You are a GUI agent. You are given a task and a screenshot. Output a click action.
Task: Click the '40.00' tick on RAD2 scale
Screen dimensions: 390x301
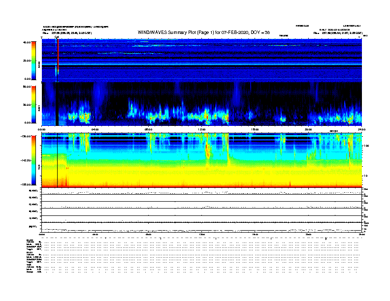point(27,42)
